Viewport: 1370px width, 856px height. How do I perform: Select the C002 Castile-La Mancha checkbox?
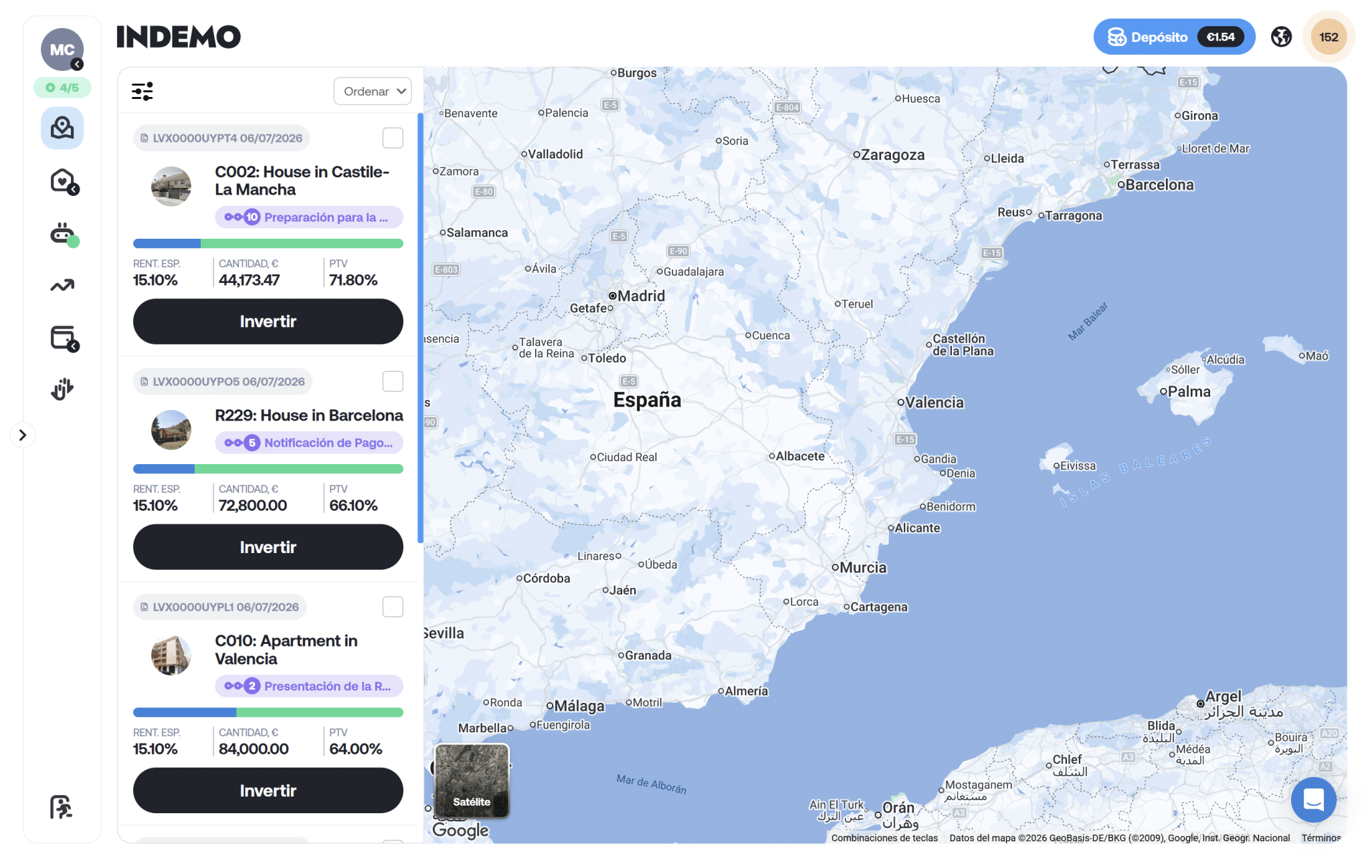(x=393, y=138)
